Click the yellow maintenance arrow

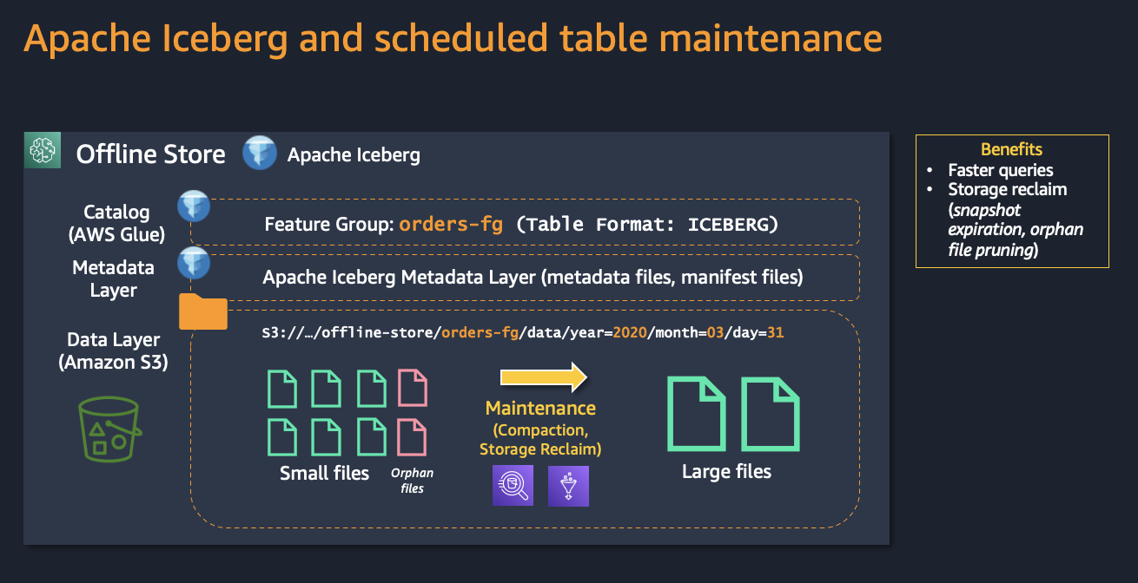point(544,377)
